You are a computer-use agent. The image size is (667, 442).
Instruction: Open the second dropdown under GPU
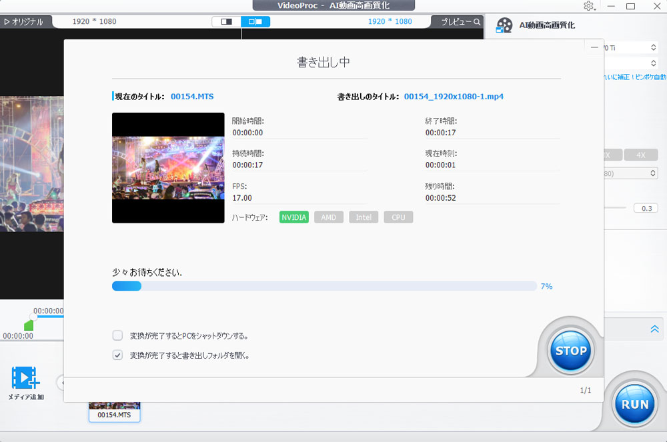point(631,63)
